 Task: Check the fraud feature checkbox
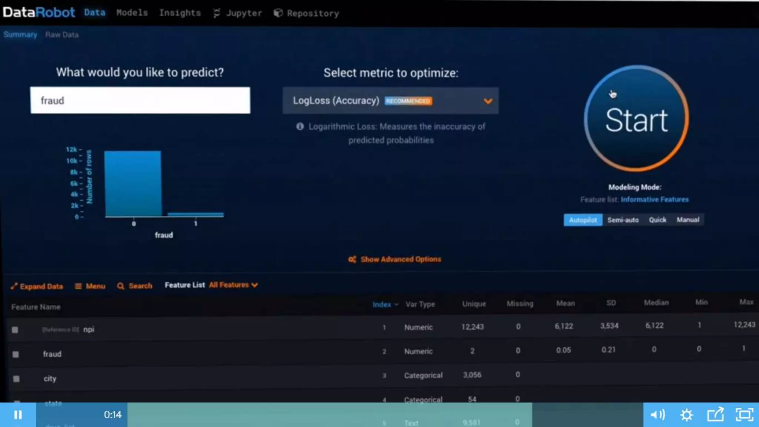16,354
